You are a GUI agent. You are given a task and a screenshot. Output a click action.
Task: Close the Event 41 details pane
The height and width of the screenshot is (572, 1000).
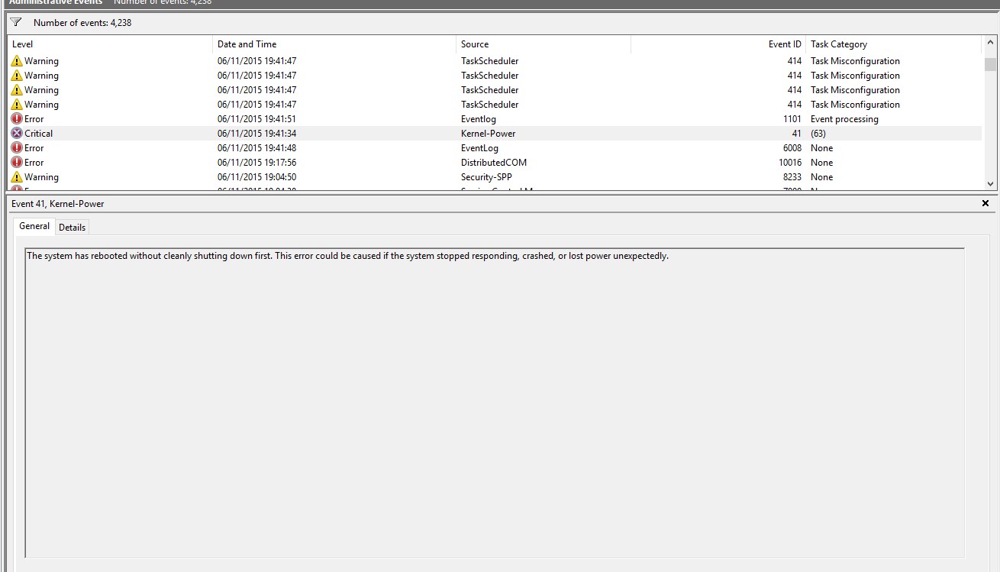pos(985,203)
